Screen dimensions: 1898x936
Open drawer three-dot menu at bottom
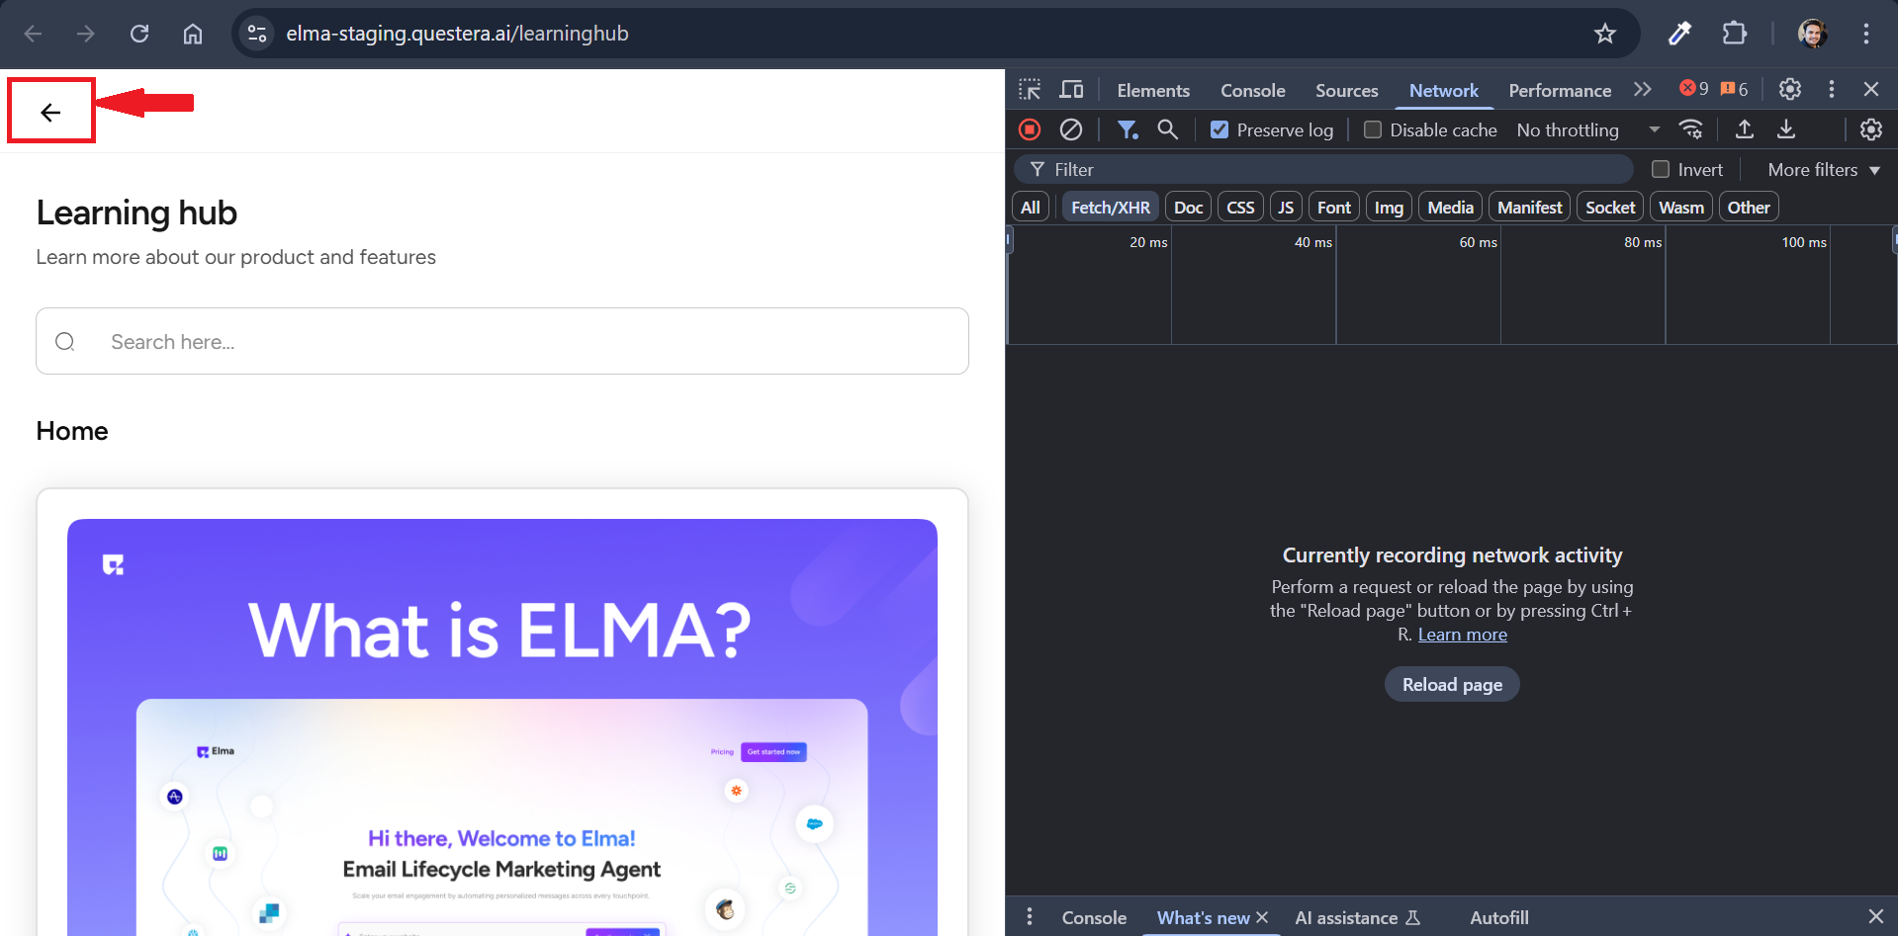(x=1030, y=917)
